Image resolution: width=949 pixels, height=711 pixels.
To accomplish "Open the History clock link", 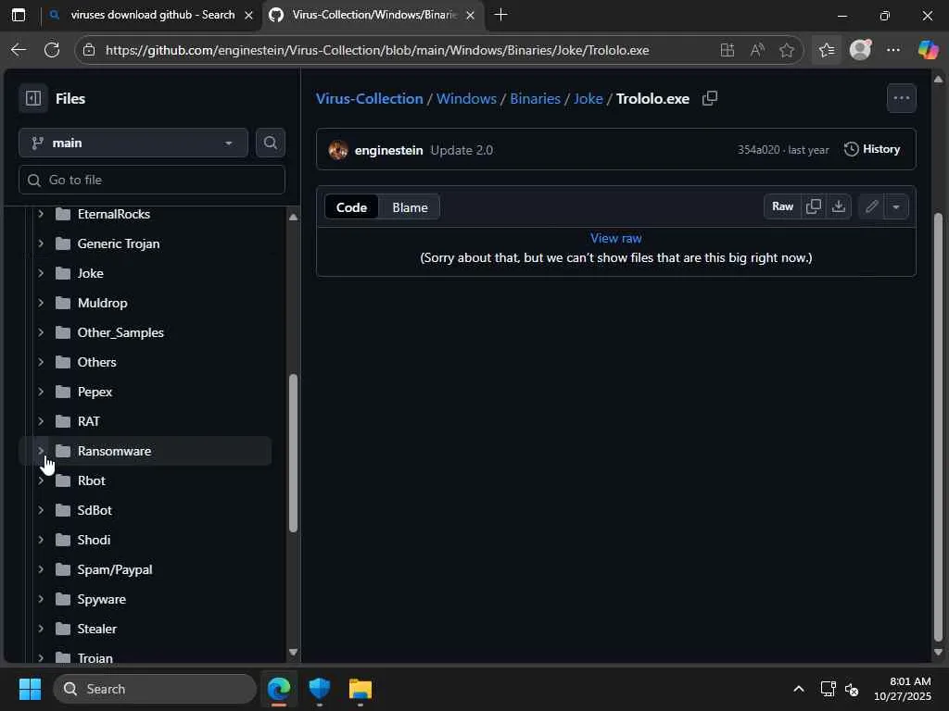I will click(x=871, y=149).
